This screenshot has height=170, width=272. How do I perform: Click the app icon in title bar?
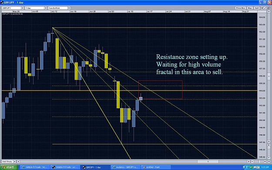tap(2, 3)
